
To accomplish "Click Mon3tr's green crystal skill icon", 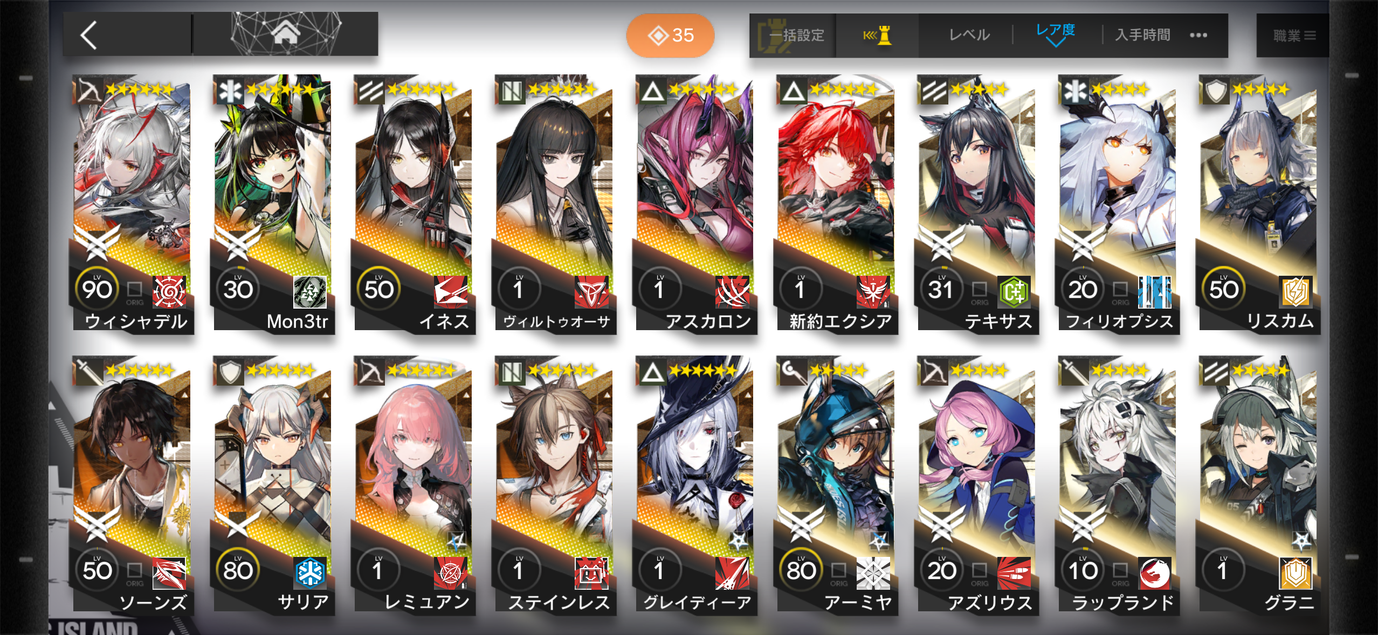I will [x=310, y=292].
